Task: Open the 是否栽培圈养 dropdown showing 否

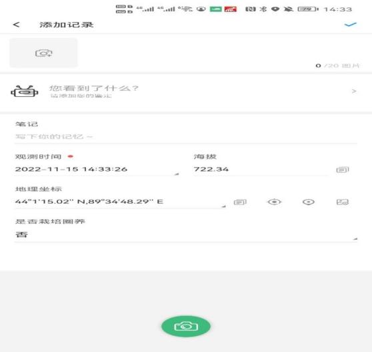Action: point(186,235)
